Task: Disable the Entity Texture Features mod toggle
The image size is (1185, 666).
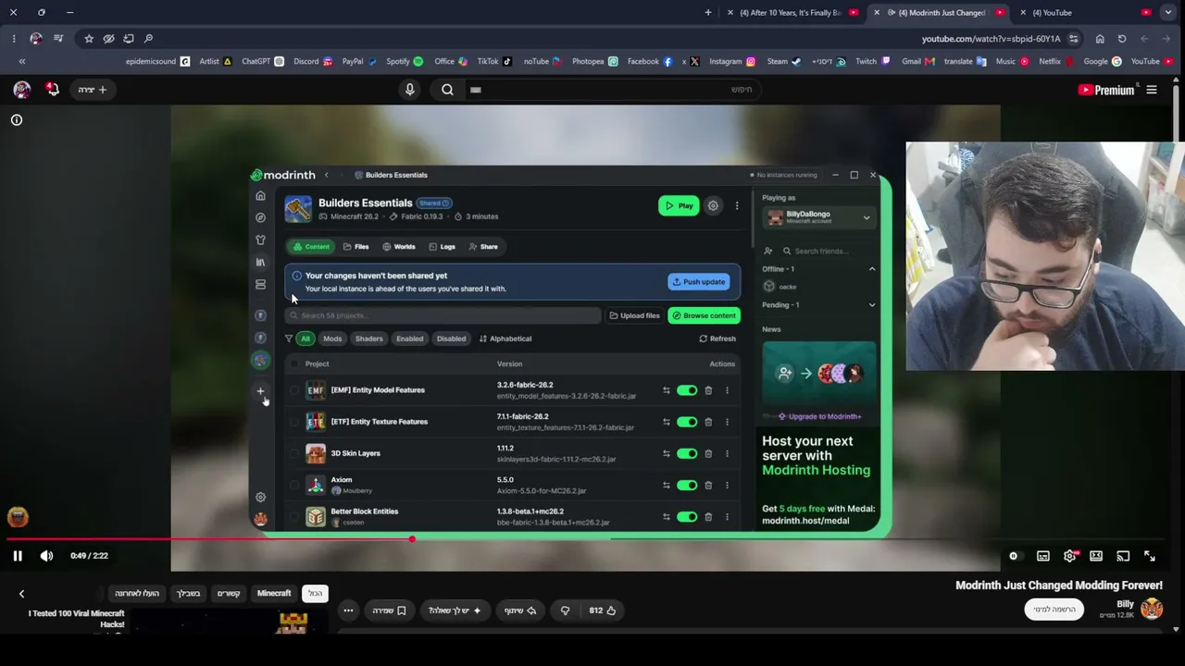Action: 687,422
